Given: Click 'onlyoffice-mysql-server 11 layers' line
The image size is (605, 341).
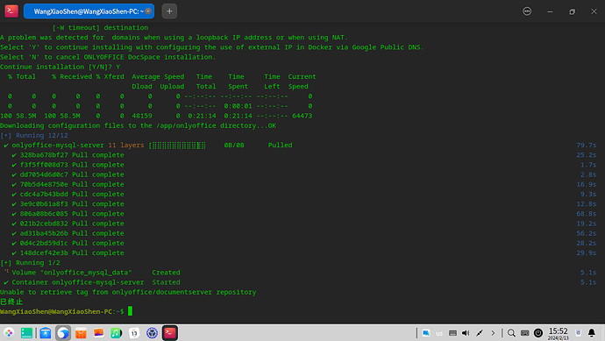Looking at the screenshot, I should pos(148,145).
